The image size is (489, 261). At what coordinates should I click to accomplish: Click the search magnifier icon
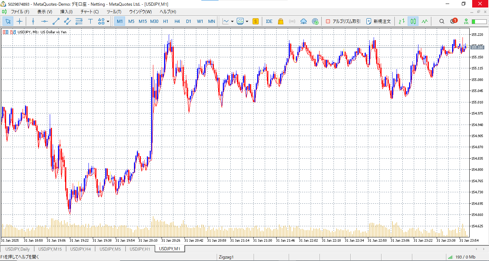442,21
